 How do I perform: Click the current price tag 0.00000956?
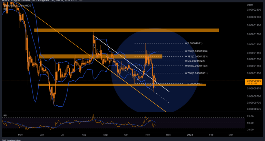(254, 81)
